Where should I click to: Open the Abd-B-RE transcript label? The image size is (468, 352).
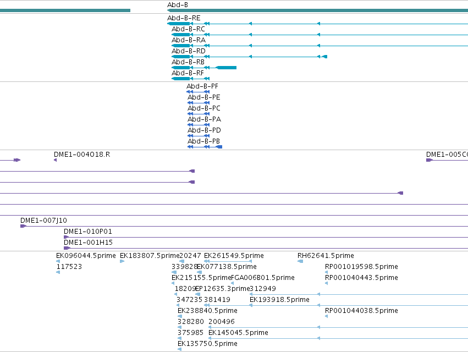(184, 18)
